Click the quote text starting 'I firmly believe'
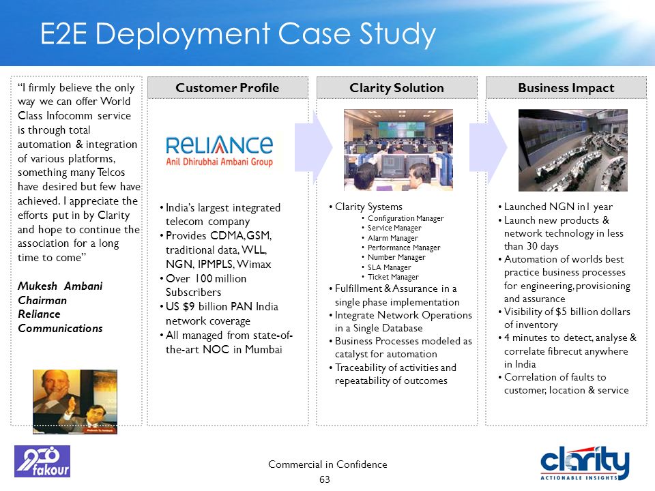The width and height of the screenshot is (655, 491). (78, 173)
